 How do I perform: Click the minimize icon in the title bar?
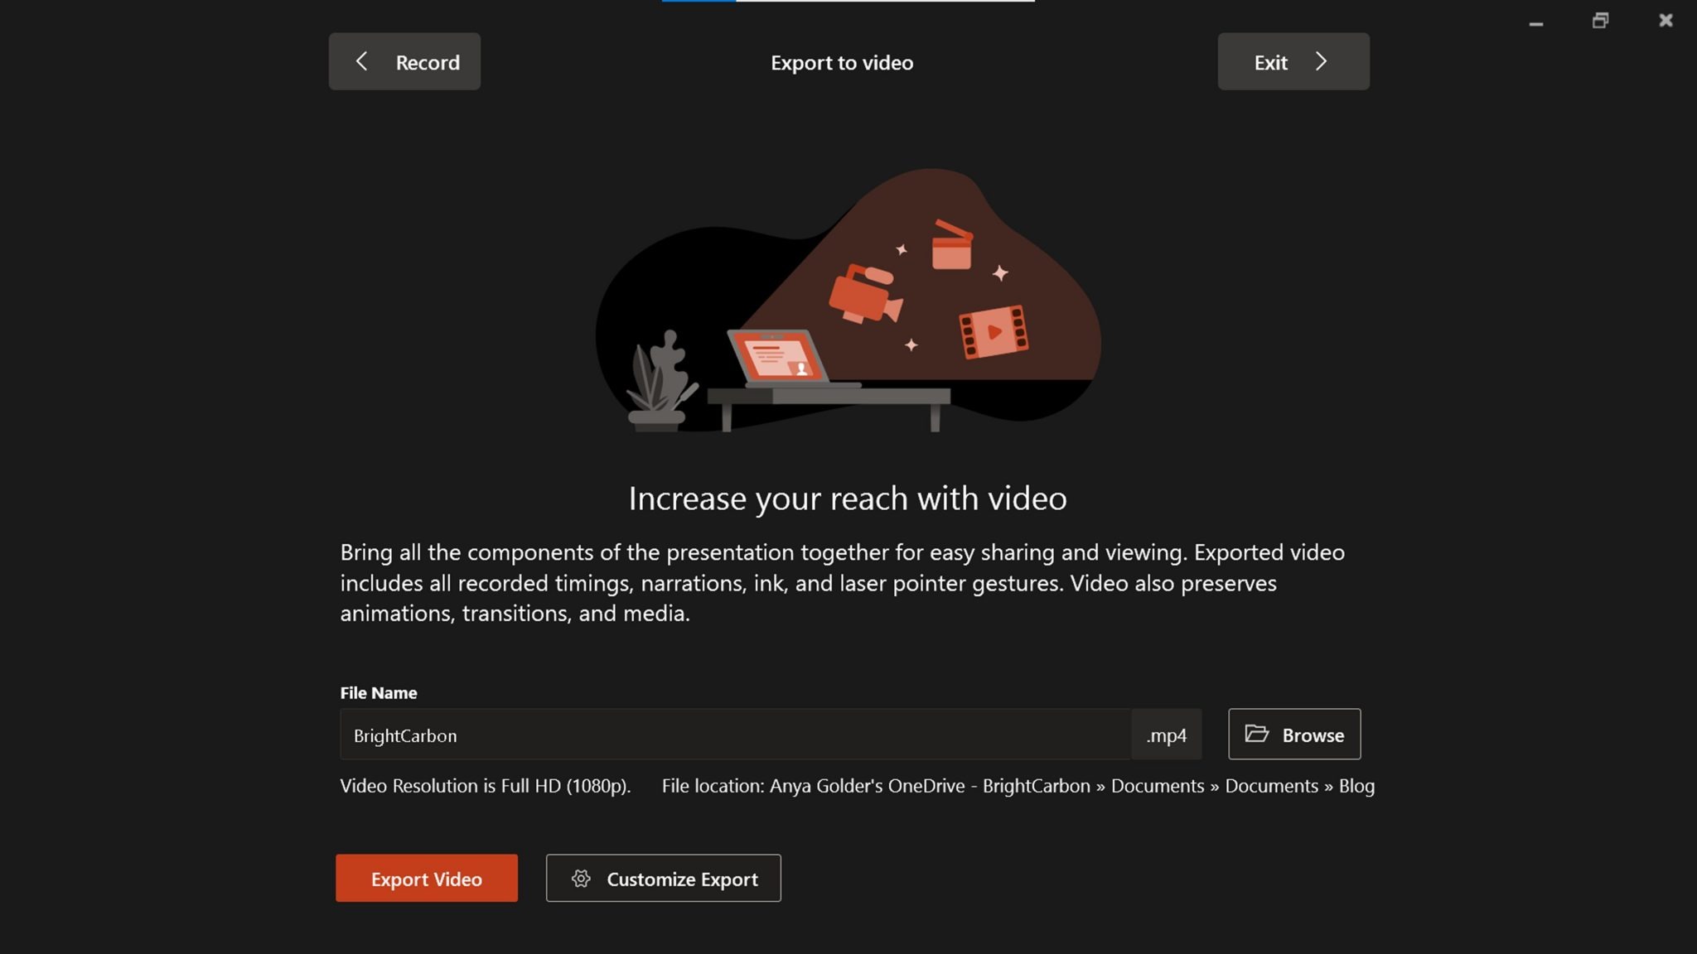[x=1537, y=22]
